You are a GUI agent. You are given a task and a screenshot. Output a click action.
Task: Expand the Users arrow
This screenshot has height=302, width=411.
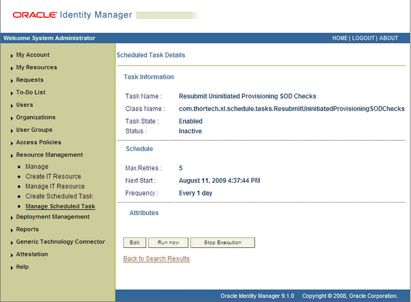[12, 106]
